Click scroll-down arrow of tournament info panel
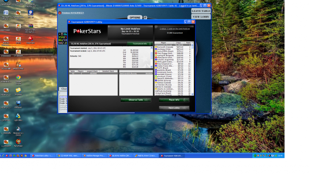Screen dimensions: 309x174 coord(151,67)
